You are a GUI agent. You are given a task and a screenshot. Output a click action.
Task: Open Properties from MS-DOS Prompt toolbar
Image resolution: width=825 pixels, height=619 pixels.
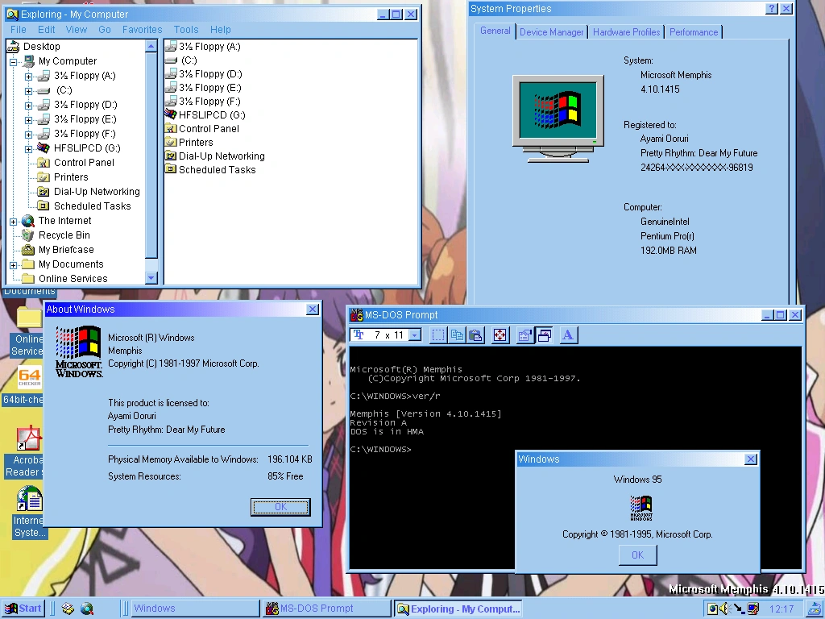524,334
